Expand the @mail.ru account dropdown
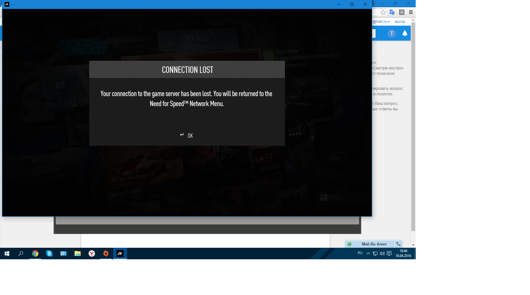The height and width of the screenshot is (295, 530). tap(381, 22)
